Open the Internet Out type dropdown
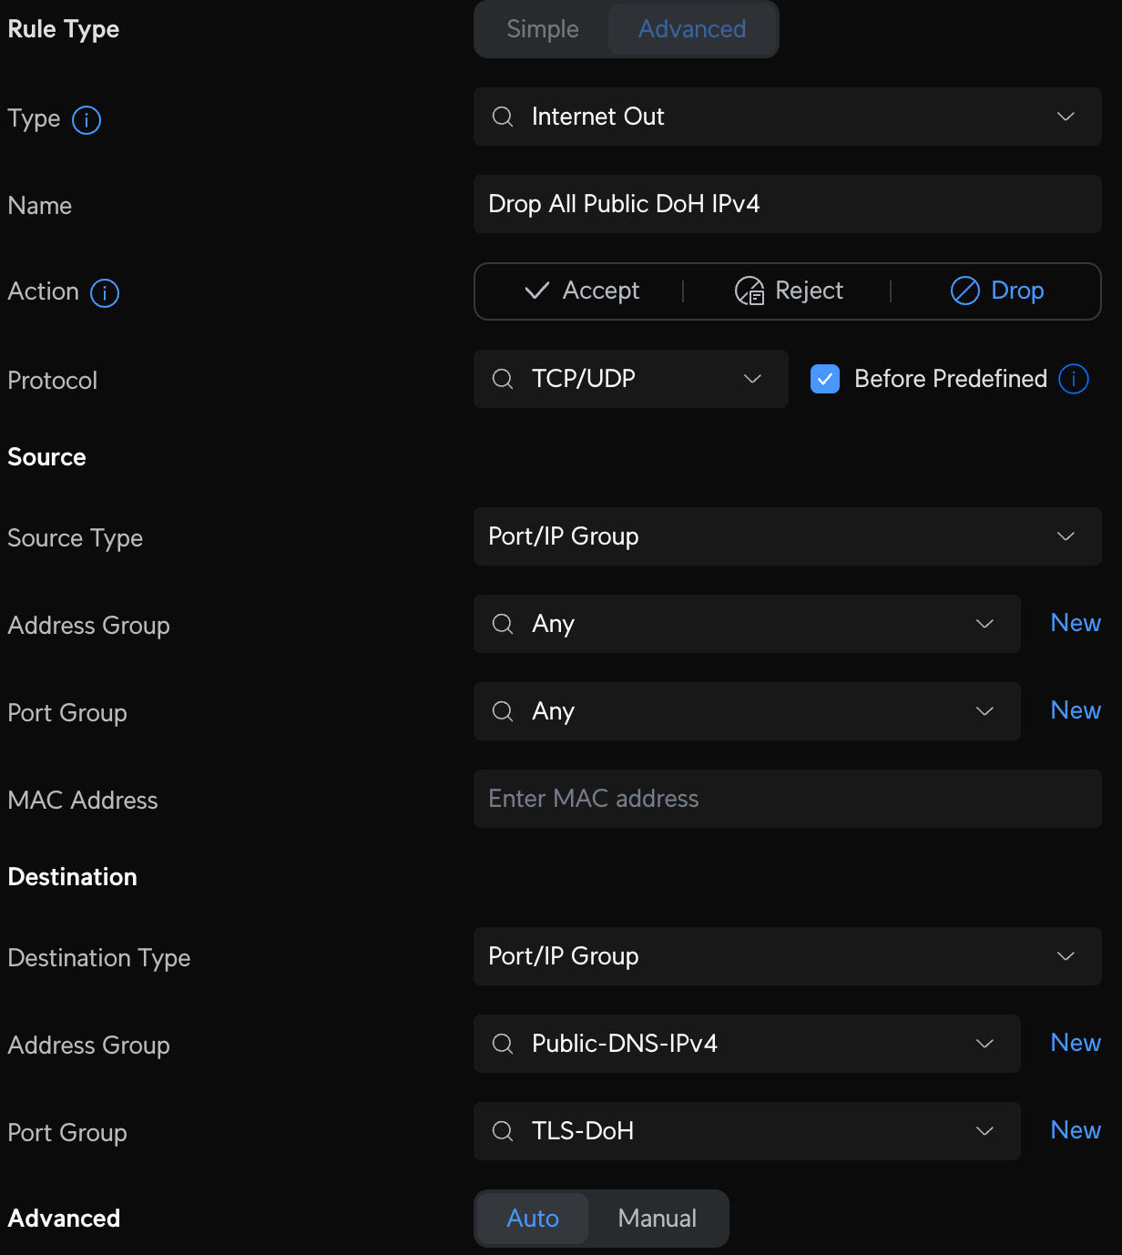 pyautogui.click(x=1066, y=117)
